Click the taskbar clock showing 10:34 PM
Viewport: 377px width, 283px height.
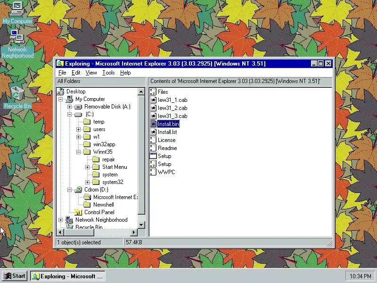[360, 276]
